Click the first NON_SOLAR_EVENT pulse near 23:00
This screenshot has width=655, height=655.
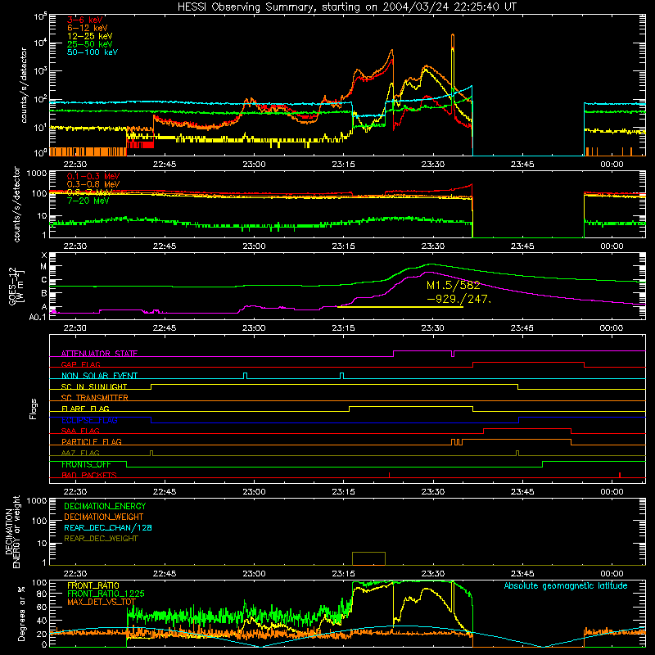[245, 376]
